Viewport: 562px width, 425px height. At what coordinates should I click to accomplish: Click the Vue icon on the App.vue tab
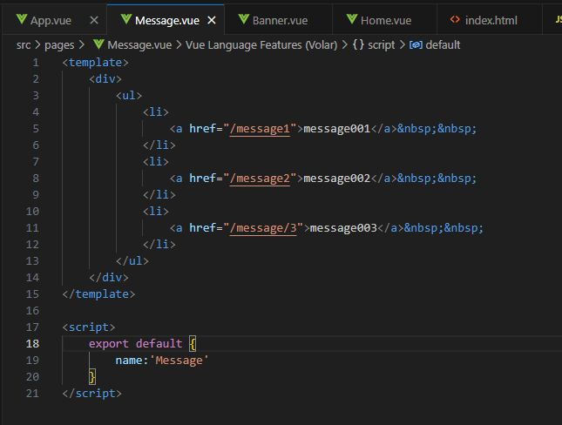[22, 20]
